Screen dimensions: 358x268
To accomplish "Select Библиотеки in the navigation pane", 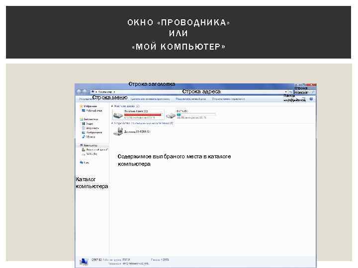I will click(89, 119).
